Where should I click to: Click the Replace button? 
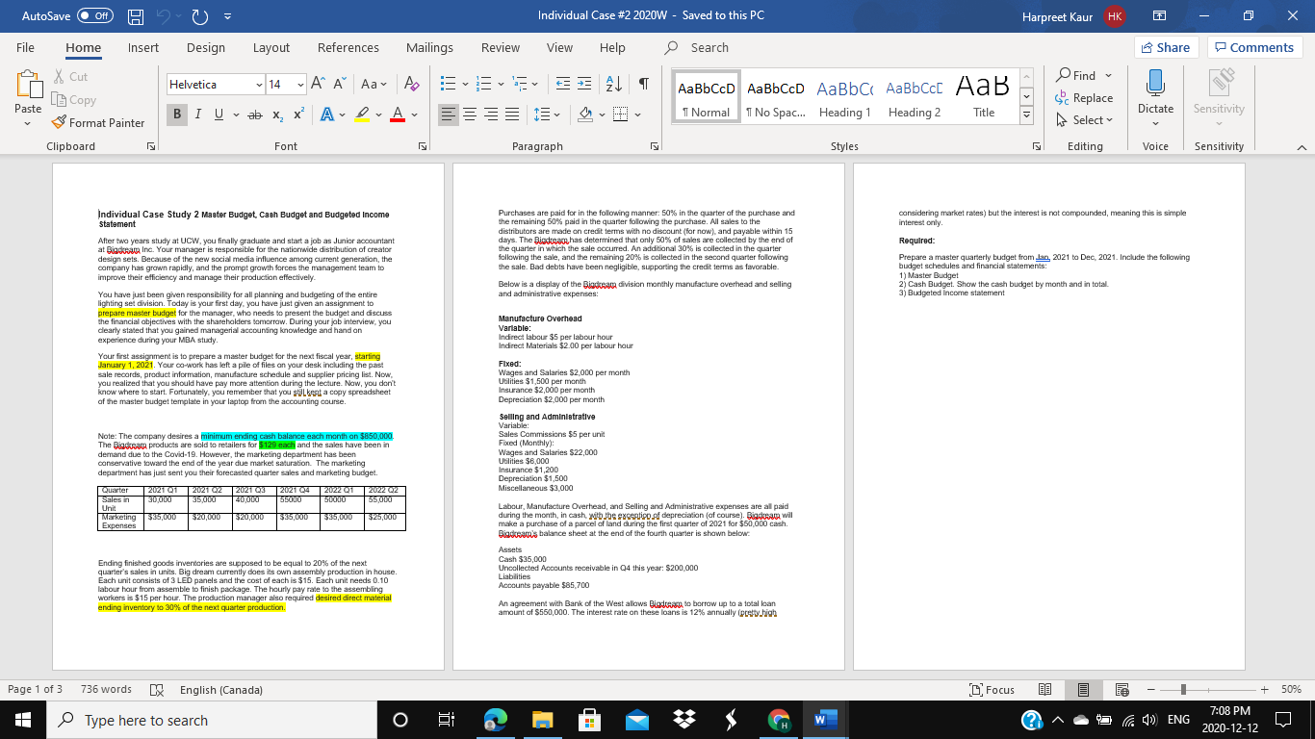(1085, 98)
